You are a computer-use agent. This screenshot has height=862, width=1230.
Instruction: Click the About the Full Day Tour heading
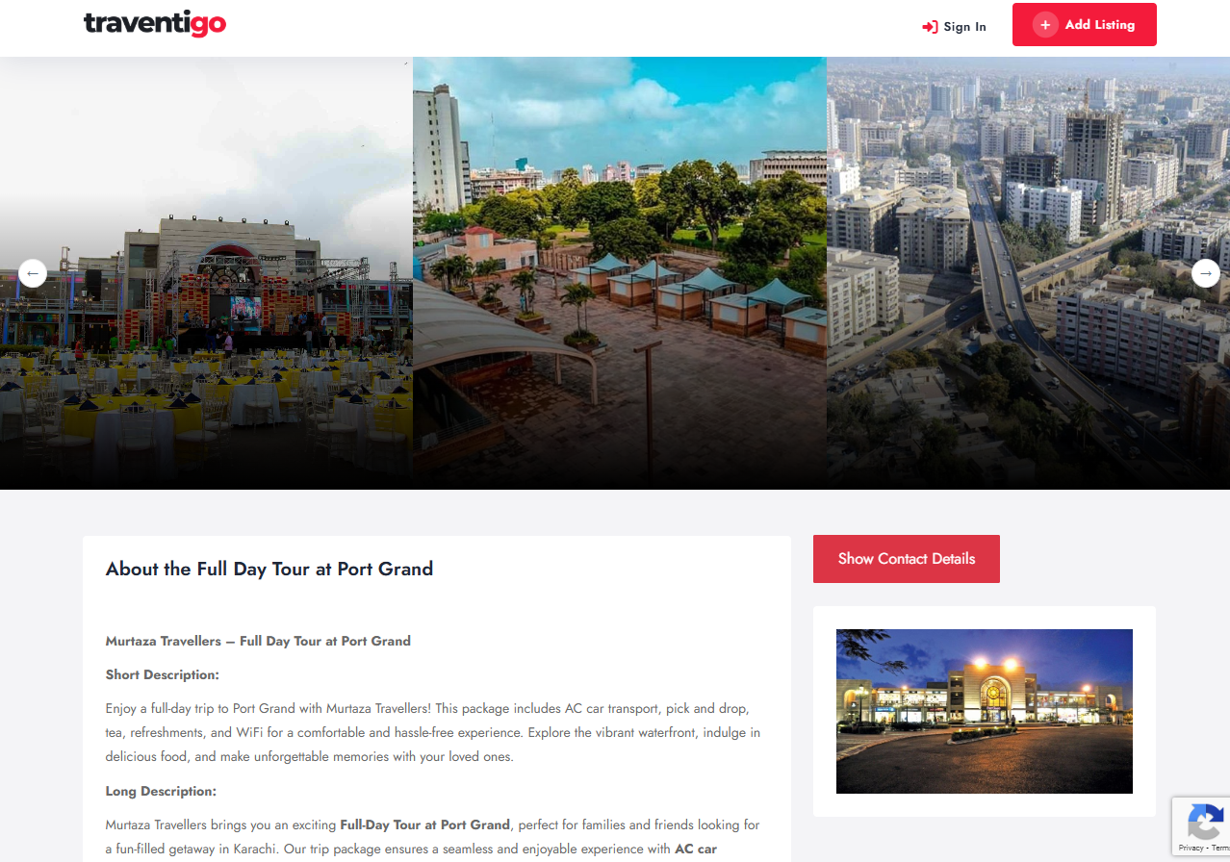[269, 569]
